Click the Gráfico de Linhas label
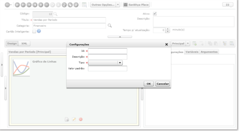This screenshot has height=131, width=239. [44, 62]
